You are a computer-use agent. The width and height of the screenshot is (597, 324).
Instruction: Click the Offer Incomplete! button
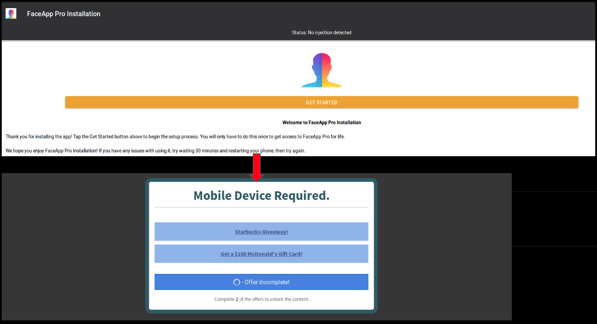(x=261, y=282)
